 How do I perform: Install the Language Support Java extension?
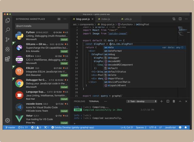[x=64, y=99]
